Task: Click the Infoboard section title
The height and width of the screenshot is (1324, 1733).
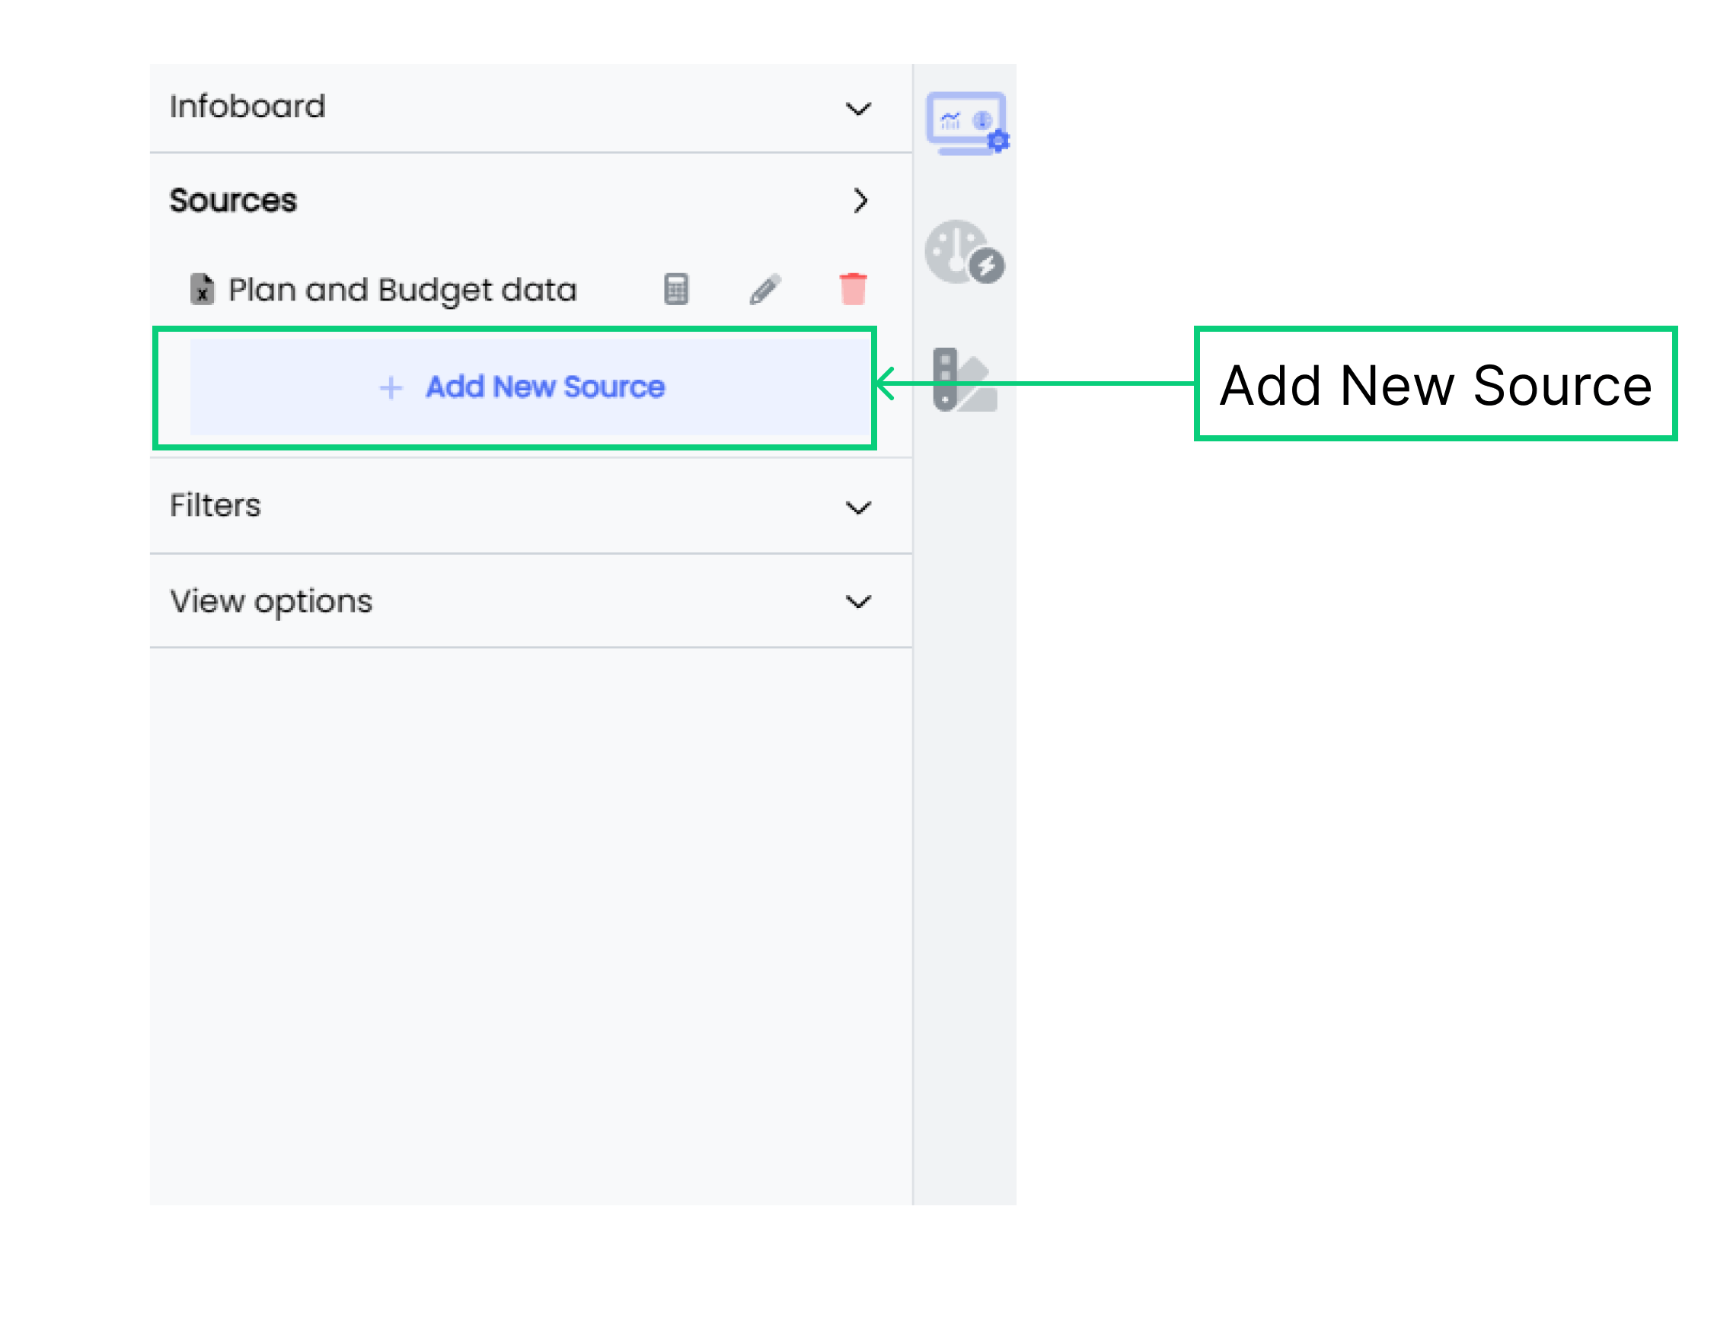Action: pos(247,107)
